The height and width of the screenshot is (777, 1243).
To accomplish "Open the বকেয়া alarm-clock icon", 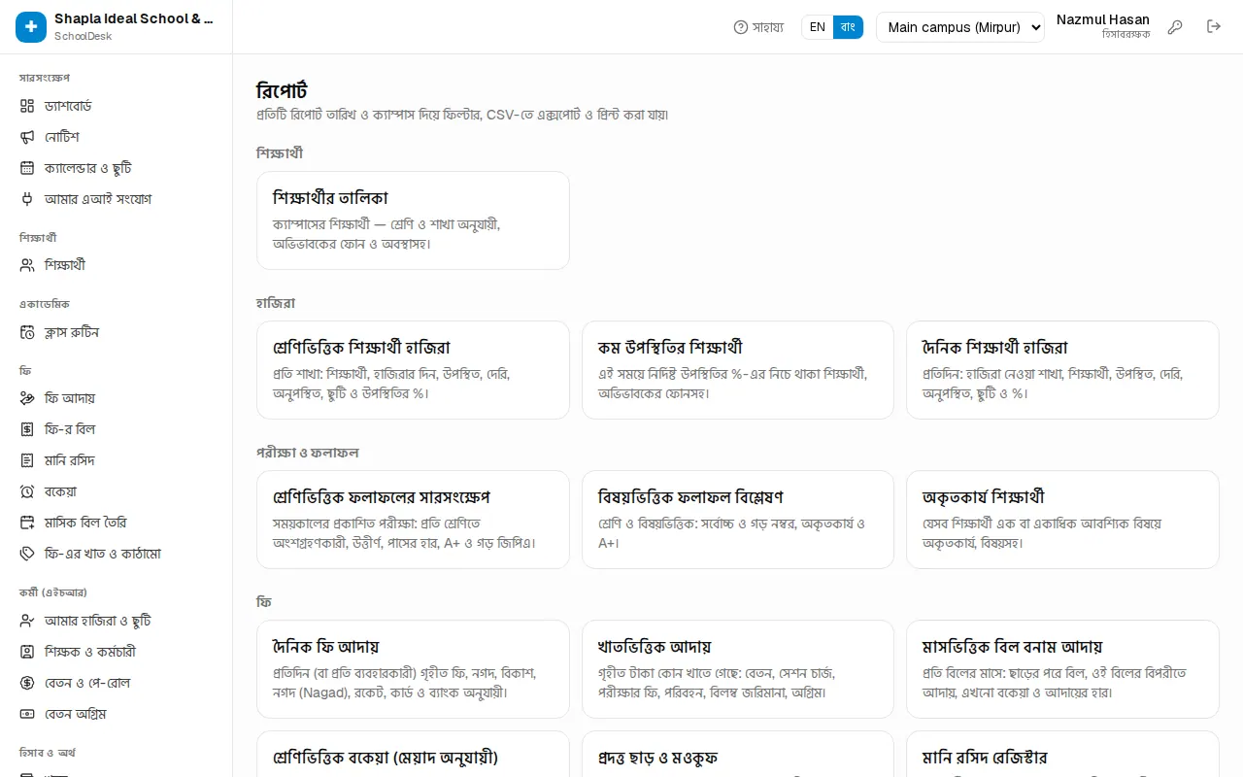I will (27, 491).
